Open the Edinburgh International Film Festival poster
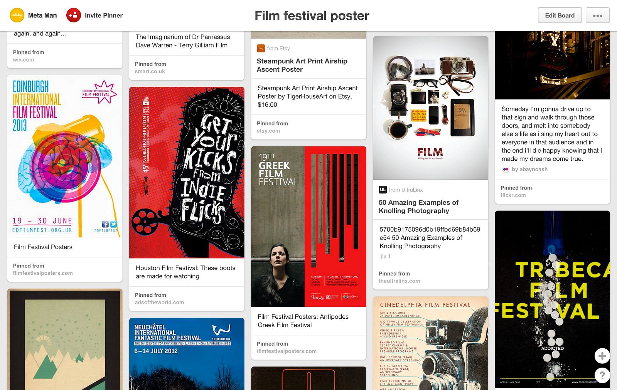 65,156
